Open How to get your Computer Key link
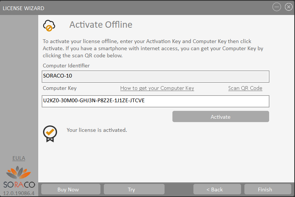Screen dimensions: 295x197 tap(157, 88)
